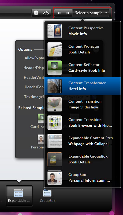This screenshot has width=123, height=215.
Task: Choose Content Perspective Movie Info sample
Action: (x=83, y=31)
